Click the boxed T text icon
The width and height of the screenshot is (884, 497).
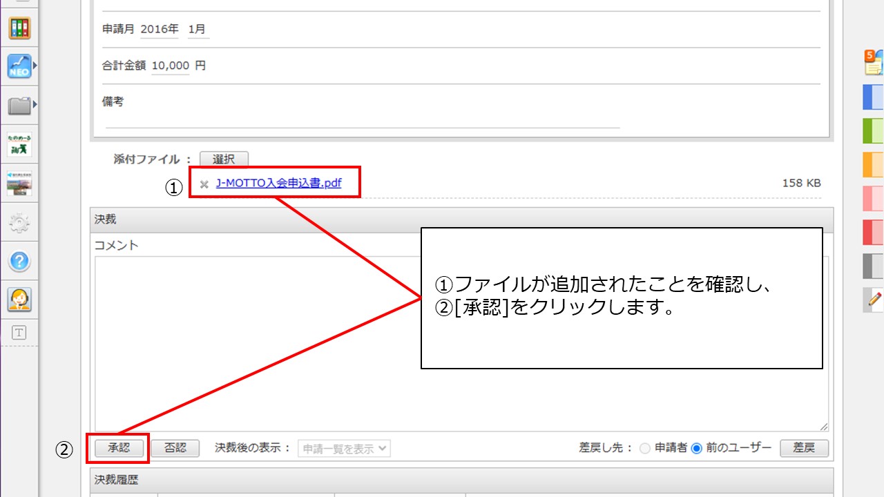19,333
